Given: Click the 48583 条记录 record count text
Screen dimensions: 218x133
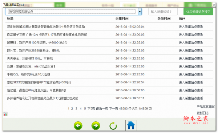Looking at the screenshot, I should [128, 109].
